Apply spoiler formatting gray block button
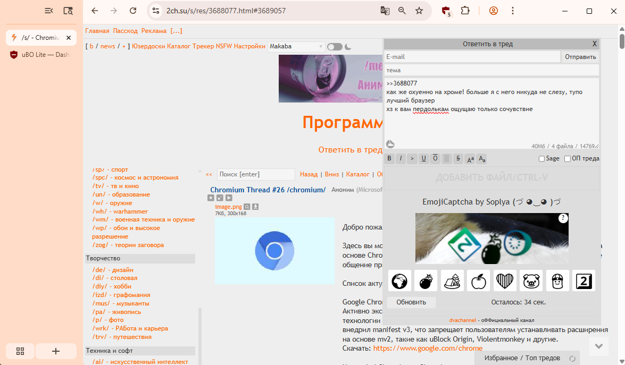Viewport: 625px width, 365px height. [446, 158]
